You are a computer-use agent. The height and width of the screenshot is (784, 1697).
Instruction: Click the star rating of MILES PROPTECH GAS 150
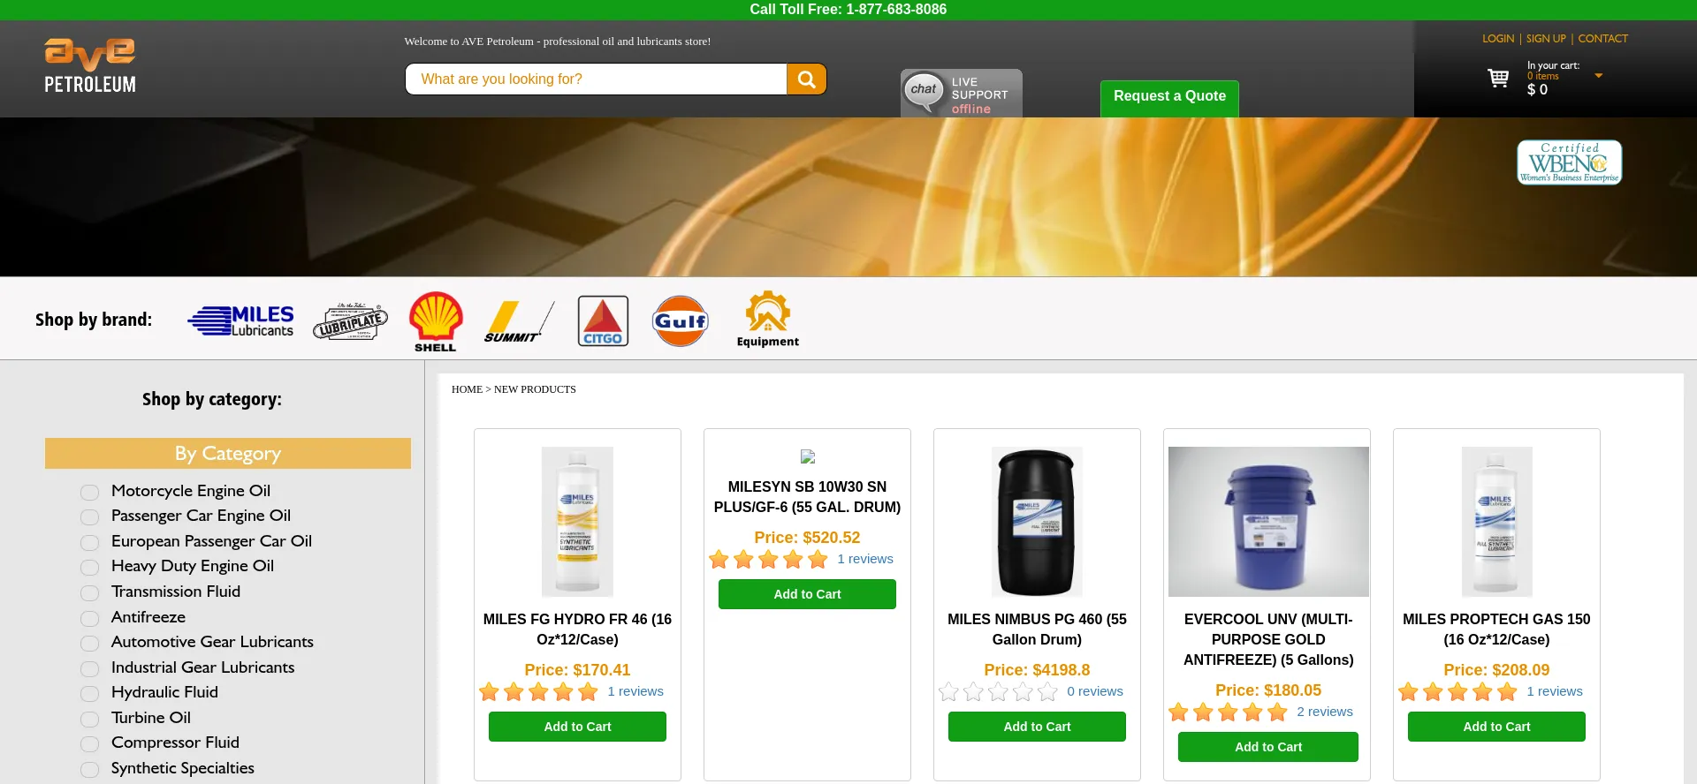point(1457,691)
